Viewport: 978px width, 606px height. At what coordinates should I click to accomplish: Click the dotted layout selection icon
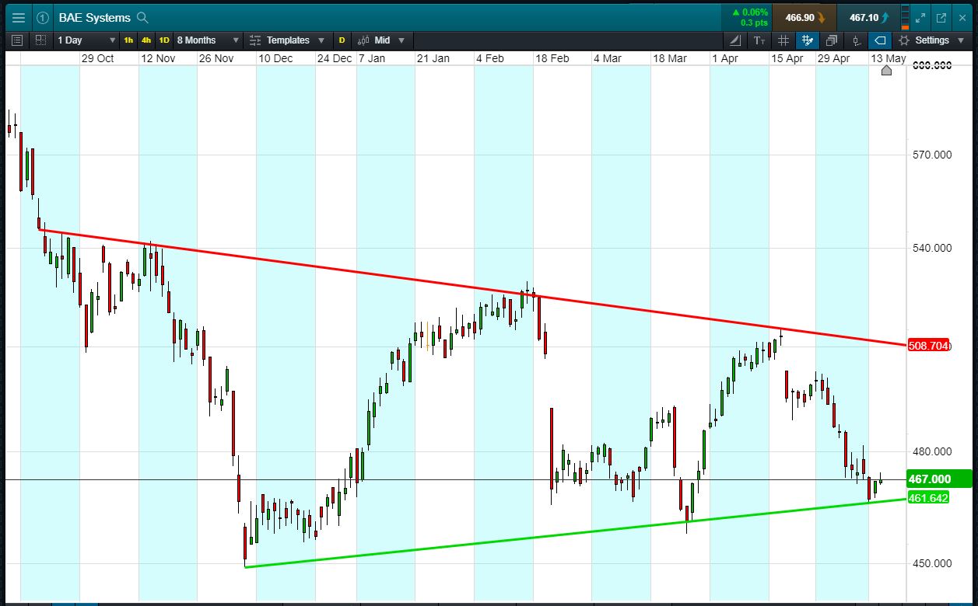click(40, 40)
